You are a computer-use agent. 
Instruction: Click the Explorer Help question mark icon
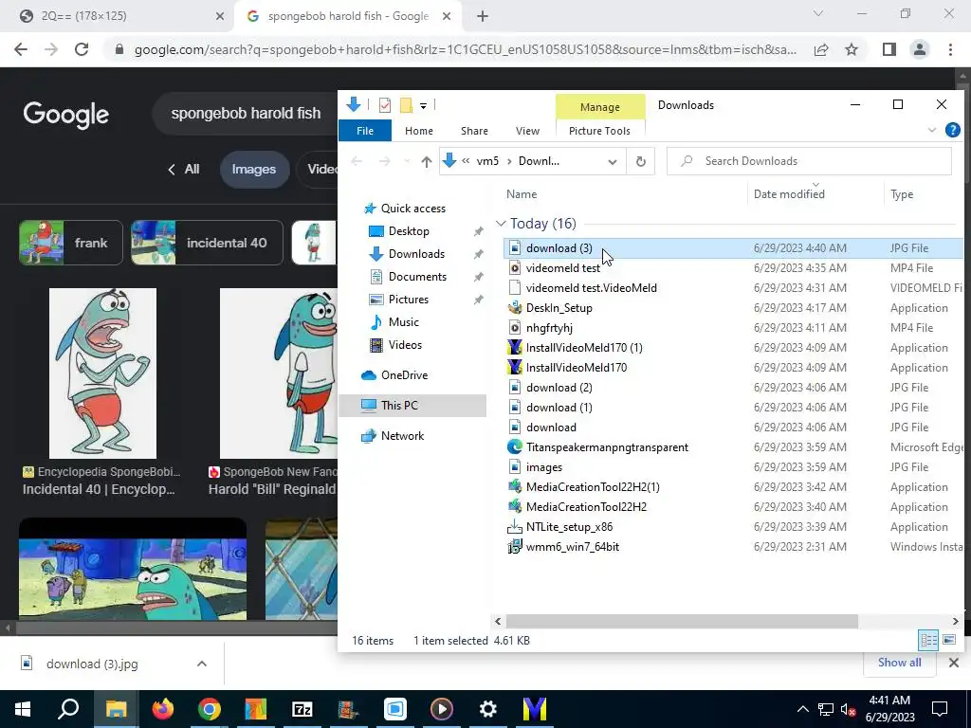click(x=952, y=130)
